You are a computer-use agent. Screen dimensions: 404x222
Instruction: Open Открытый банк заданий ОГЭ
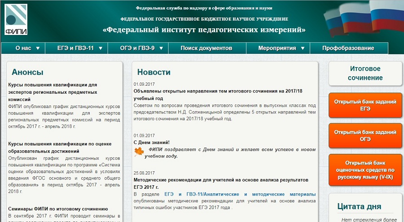[365, 135]
